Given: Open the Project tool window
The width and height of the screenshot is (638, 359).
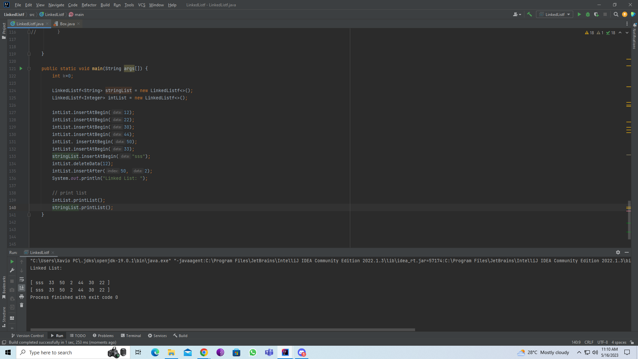Looking at the screenshot, I should click(4, 31).
